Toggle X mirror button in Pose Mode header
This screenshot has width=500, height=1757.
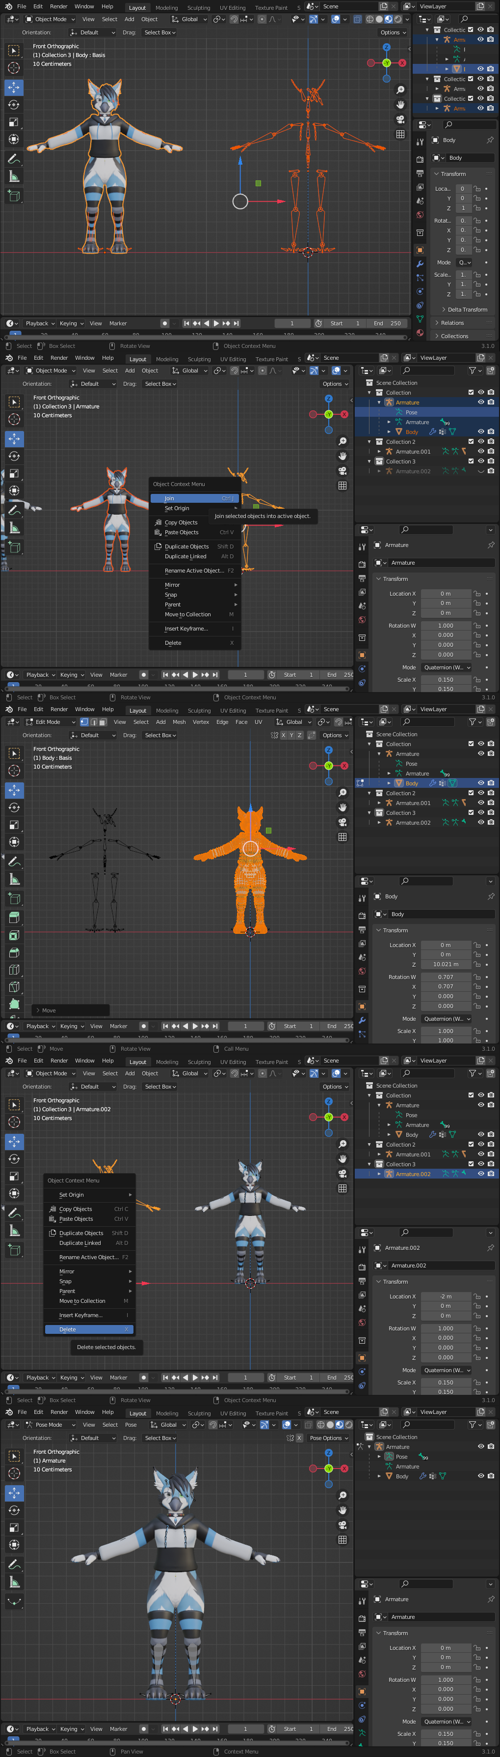[x=299, y=1438]
